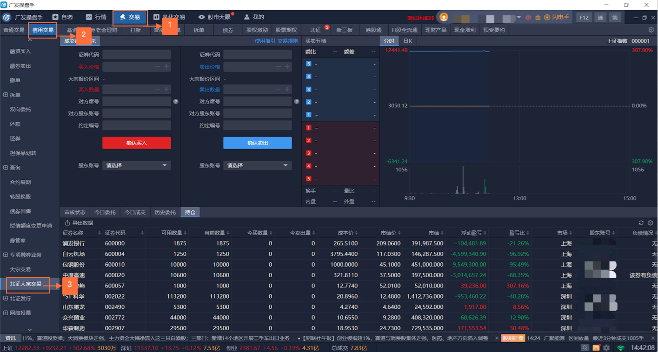Decrease 买入价格 with minus button
Viewport: 658px width, 352px height.
click(158, 67)
